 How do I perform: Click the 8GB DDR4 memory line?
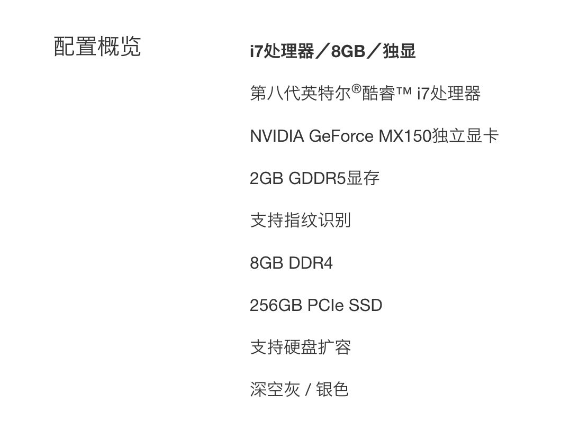pos(291,263)
